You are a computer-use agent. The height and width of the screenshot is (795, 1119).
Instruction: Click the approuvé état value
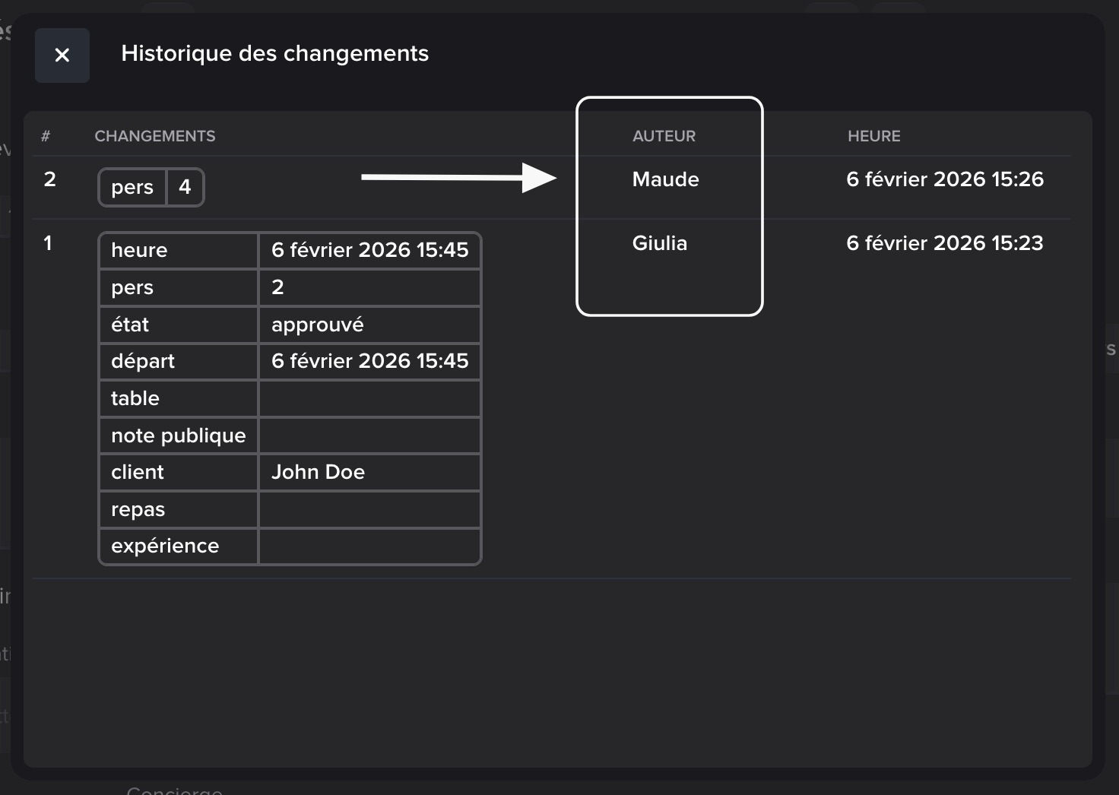pyautogui.click(x=317, y=325)
